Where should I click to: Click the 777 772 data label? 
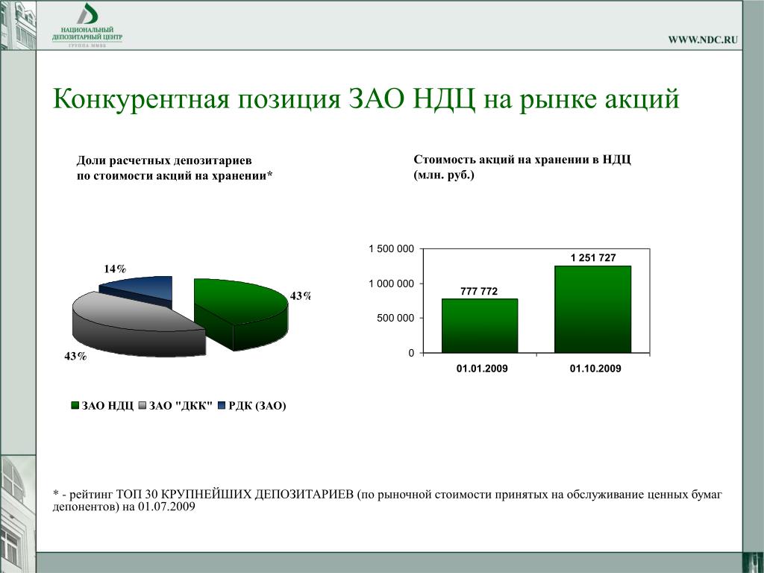click(x=479, y=292)
